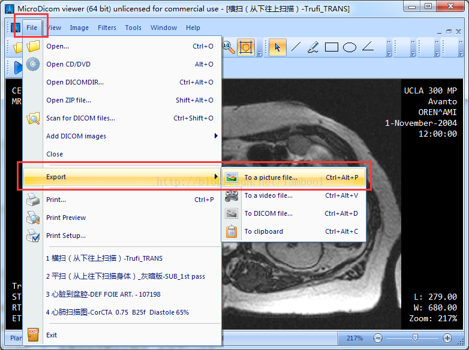Select the freehand pencil annotation tool
The height and width of the screenshot is (350, 469).
click(313, 47)
